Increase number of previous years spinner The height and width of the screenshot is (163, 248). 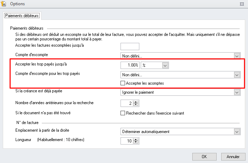136,102
